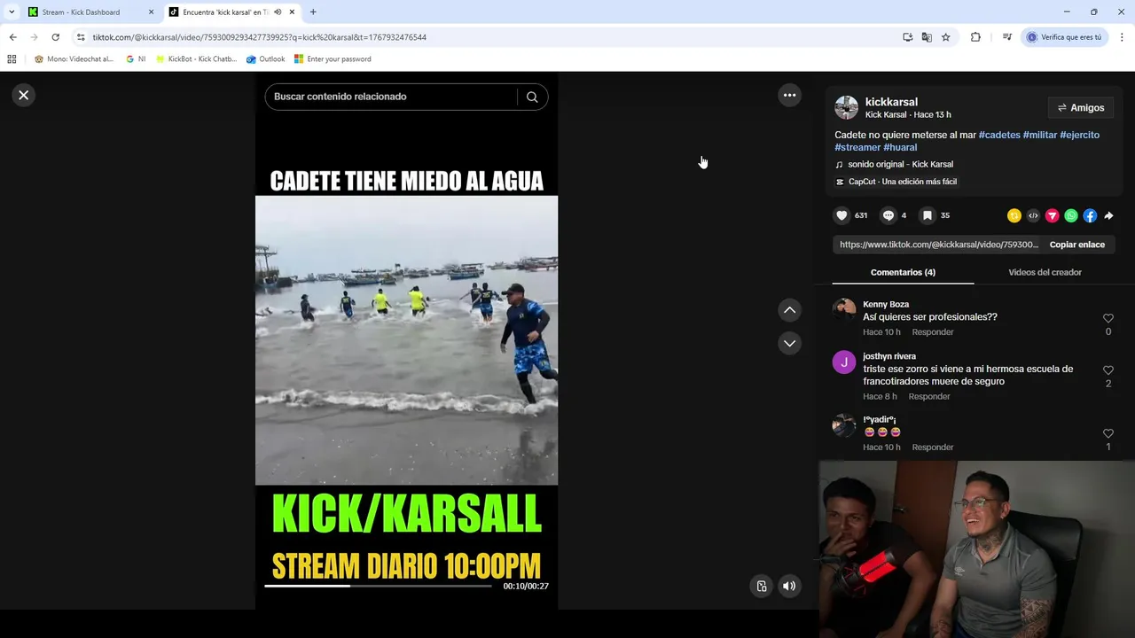Screen dimensions: 1135x638
Task: Open the NI Google bookmark
Action: (136, 59)
